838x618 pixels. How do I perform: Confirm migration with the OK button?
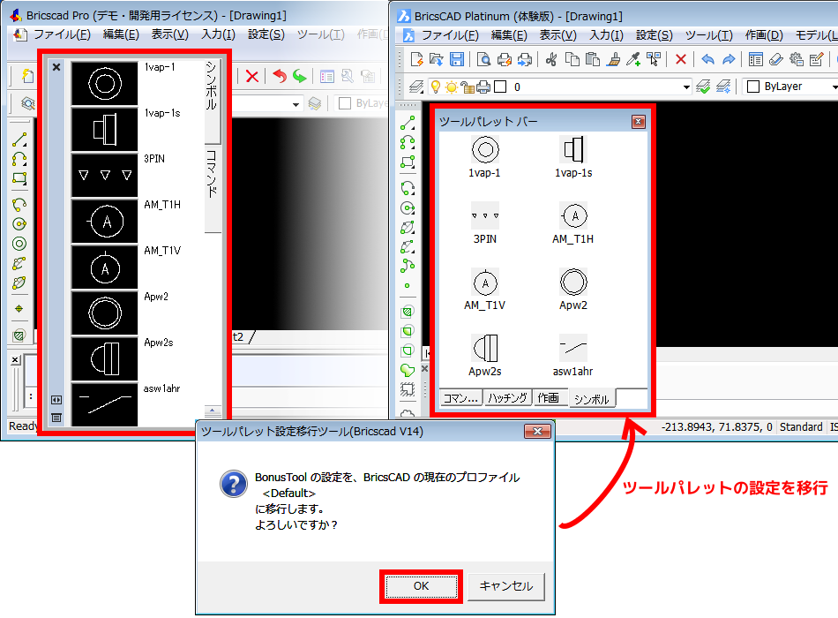[x=421, y=586]
